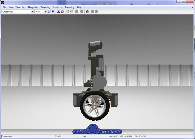Switch to Fly mode F on navigation panel
Viewport: 195px width, 139px height.
[108, 131]
